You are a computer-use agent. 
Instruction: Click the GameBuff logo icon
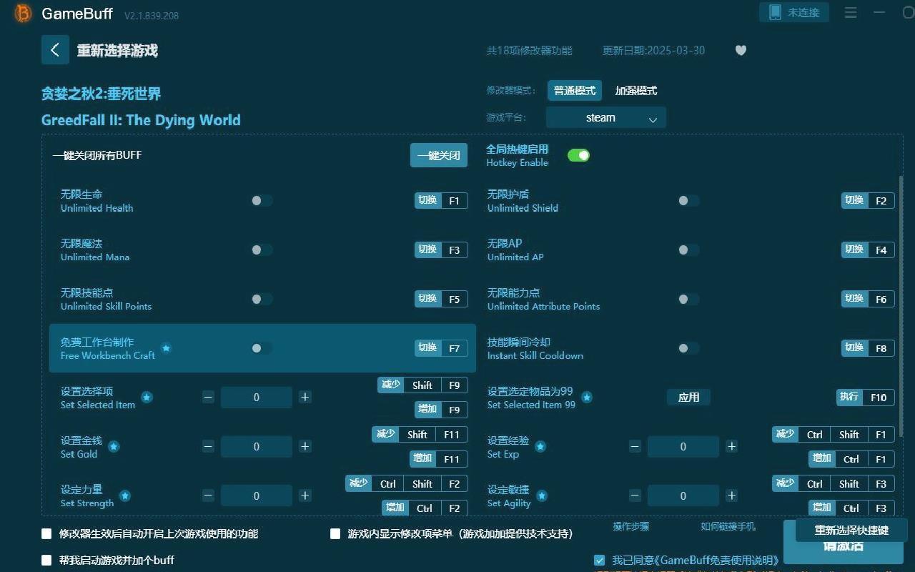tap(23, 14)
